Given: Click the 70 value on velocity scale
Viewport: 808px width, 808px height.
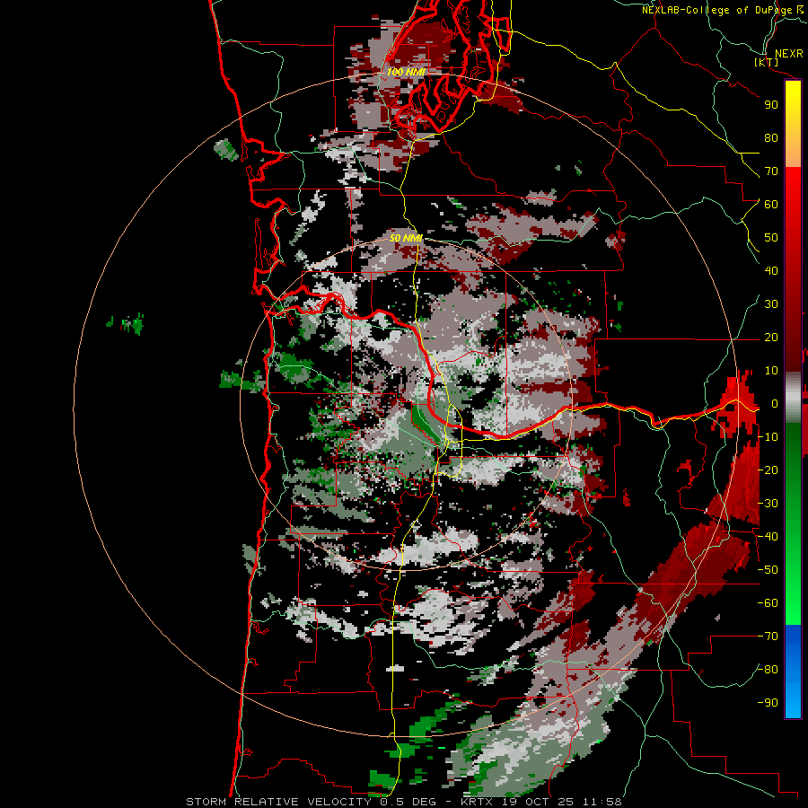Looking at the screenshot, I should pos(771,171).
